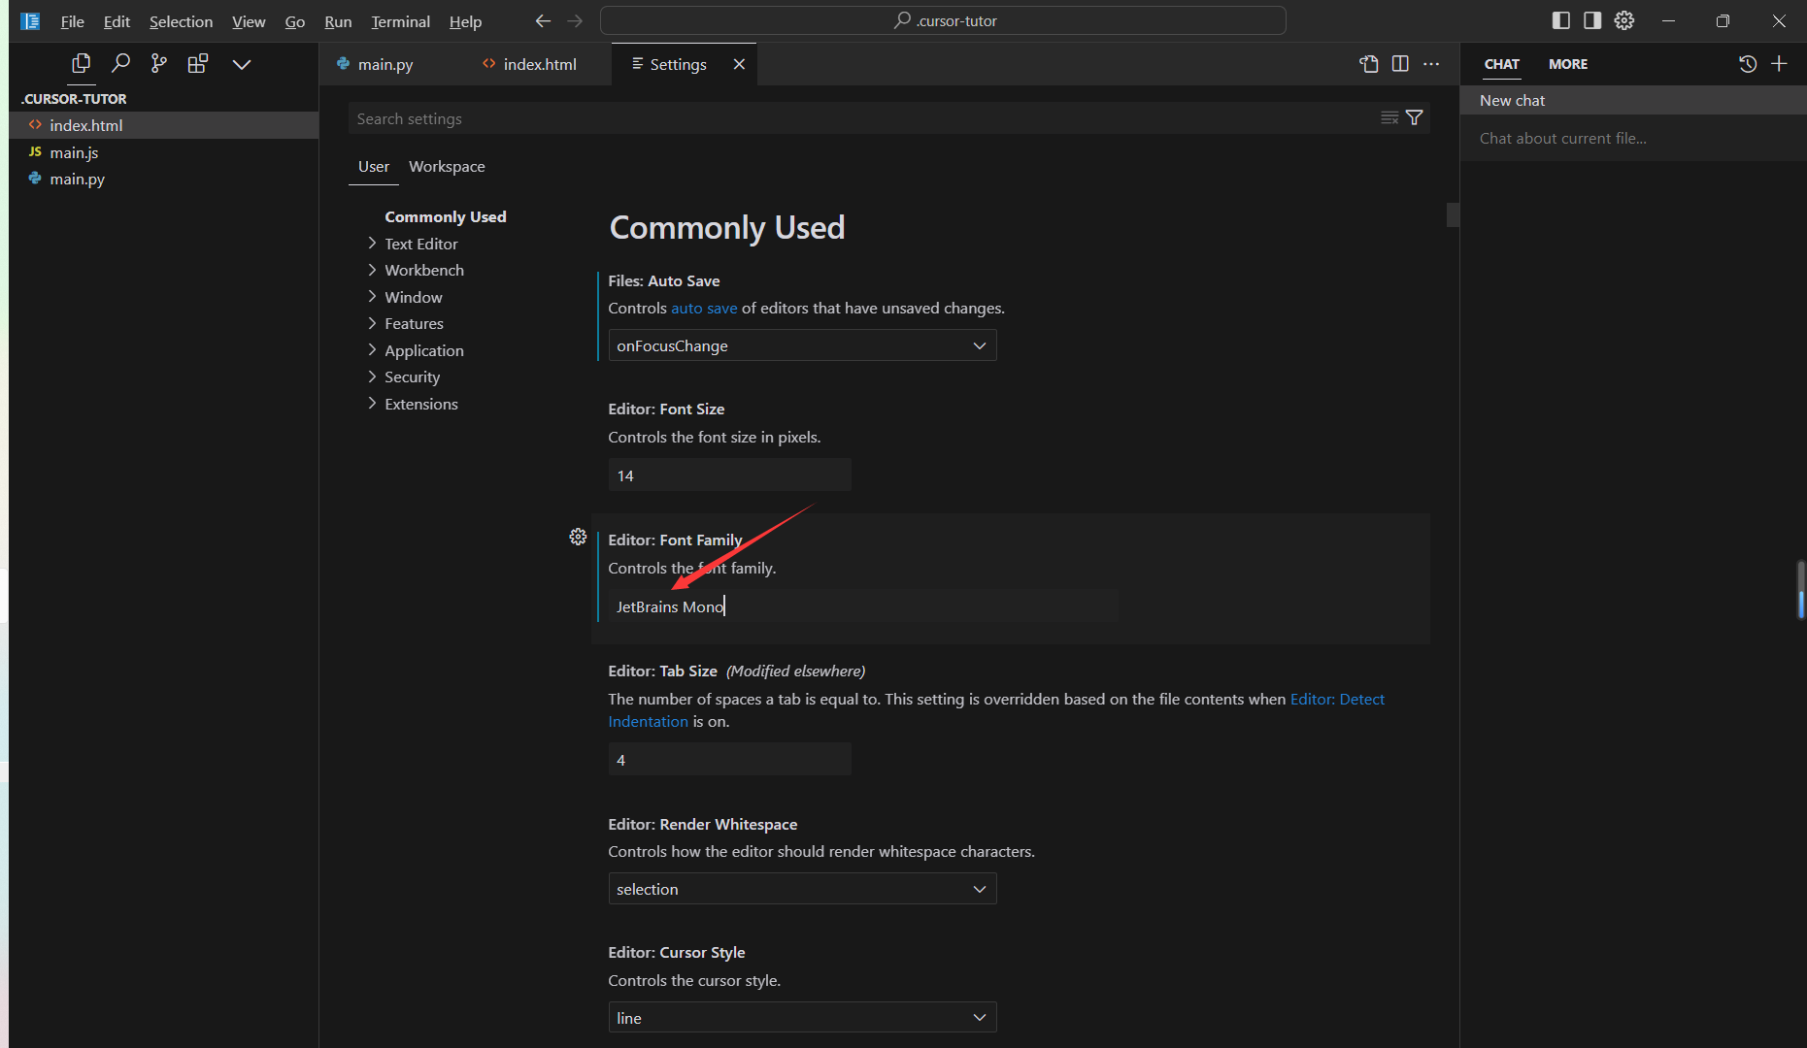Open the Selection menu
This screenshot has width=1807, height=1048.
[x=181, y=21]
